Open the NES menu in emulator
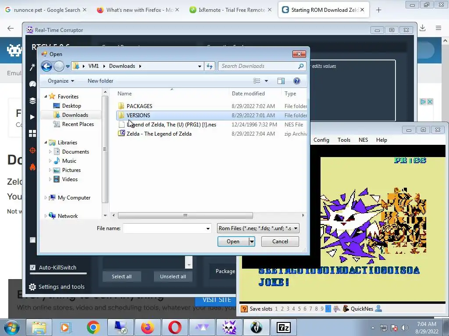Viewport: 449px width, 336px height. (363, 140)
